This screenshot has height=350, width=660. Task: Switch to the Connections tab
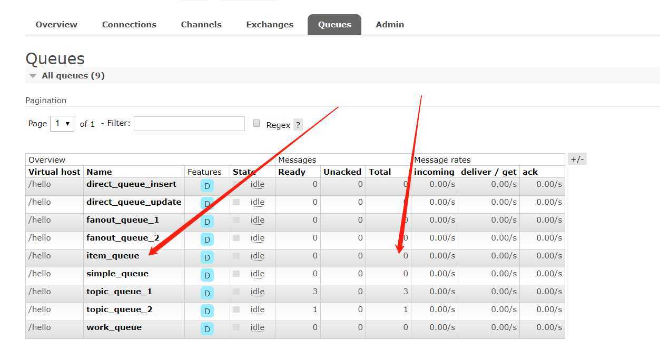pyautogui.click(x=129, y=24)
